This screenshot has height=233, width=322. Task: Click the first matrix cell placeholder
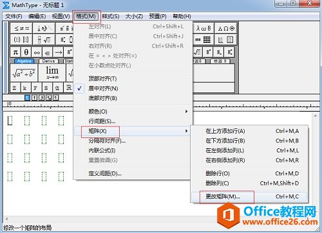coord(10,121)
